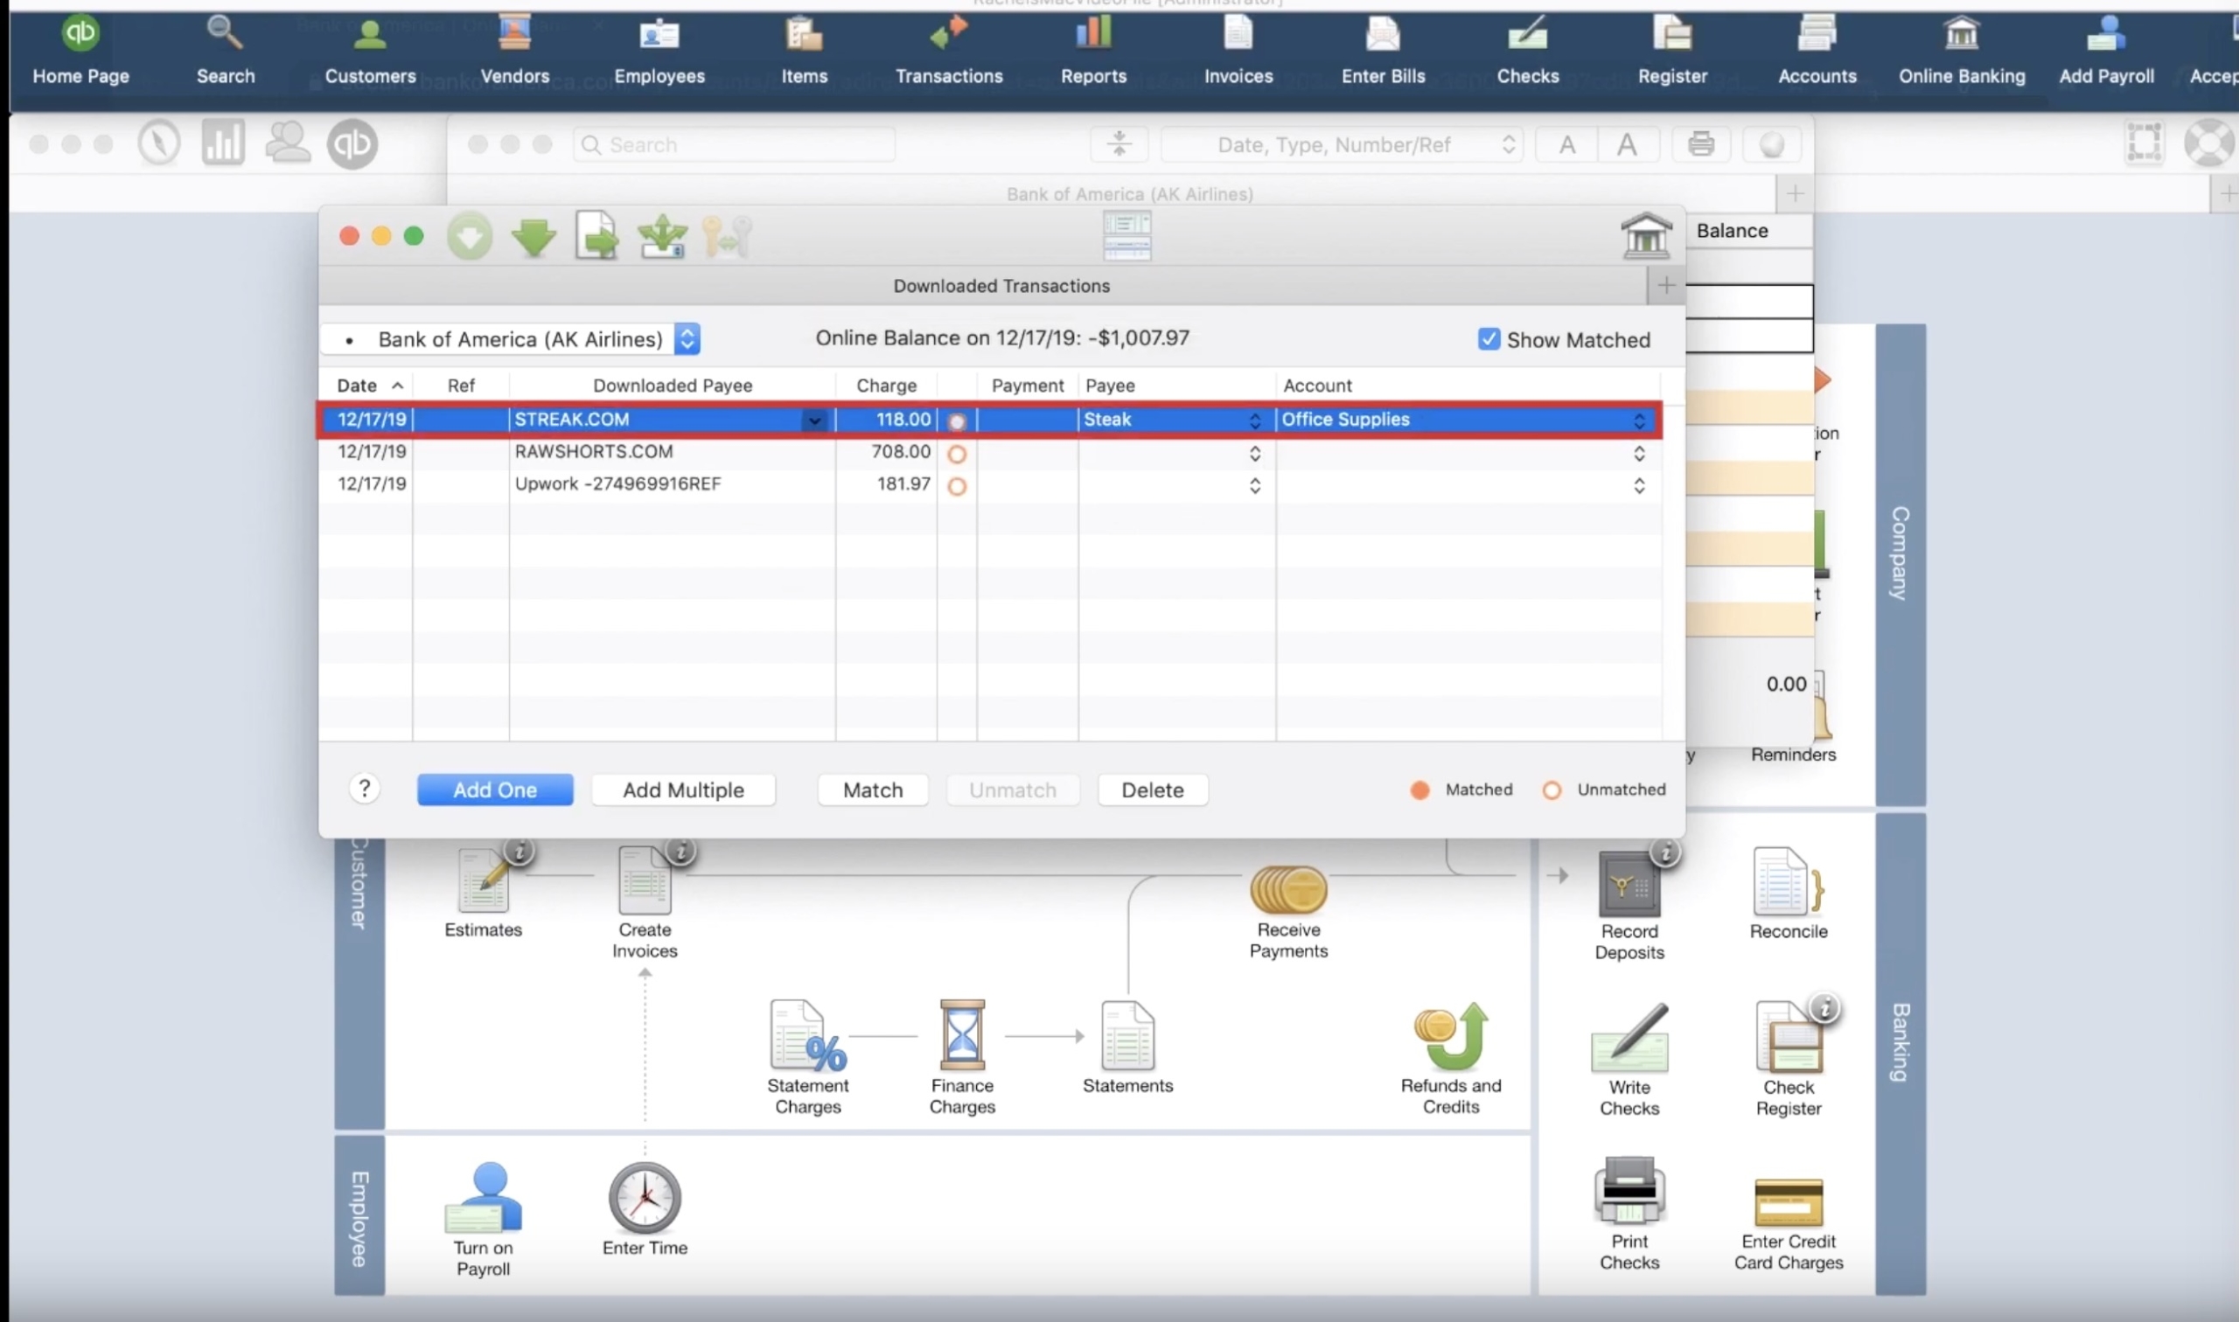Open Write Checks
The width and height of the screenshot is (2239, 1322).
click(1629, 1060)
